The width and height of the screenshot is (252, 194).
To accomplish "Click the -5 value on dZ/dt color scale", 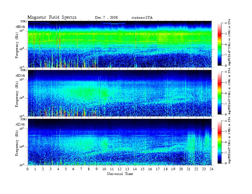I will [226, 132].
